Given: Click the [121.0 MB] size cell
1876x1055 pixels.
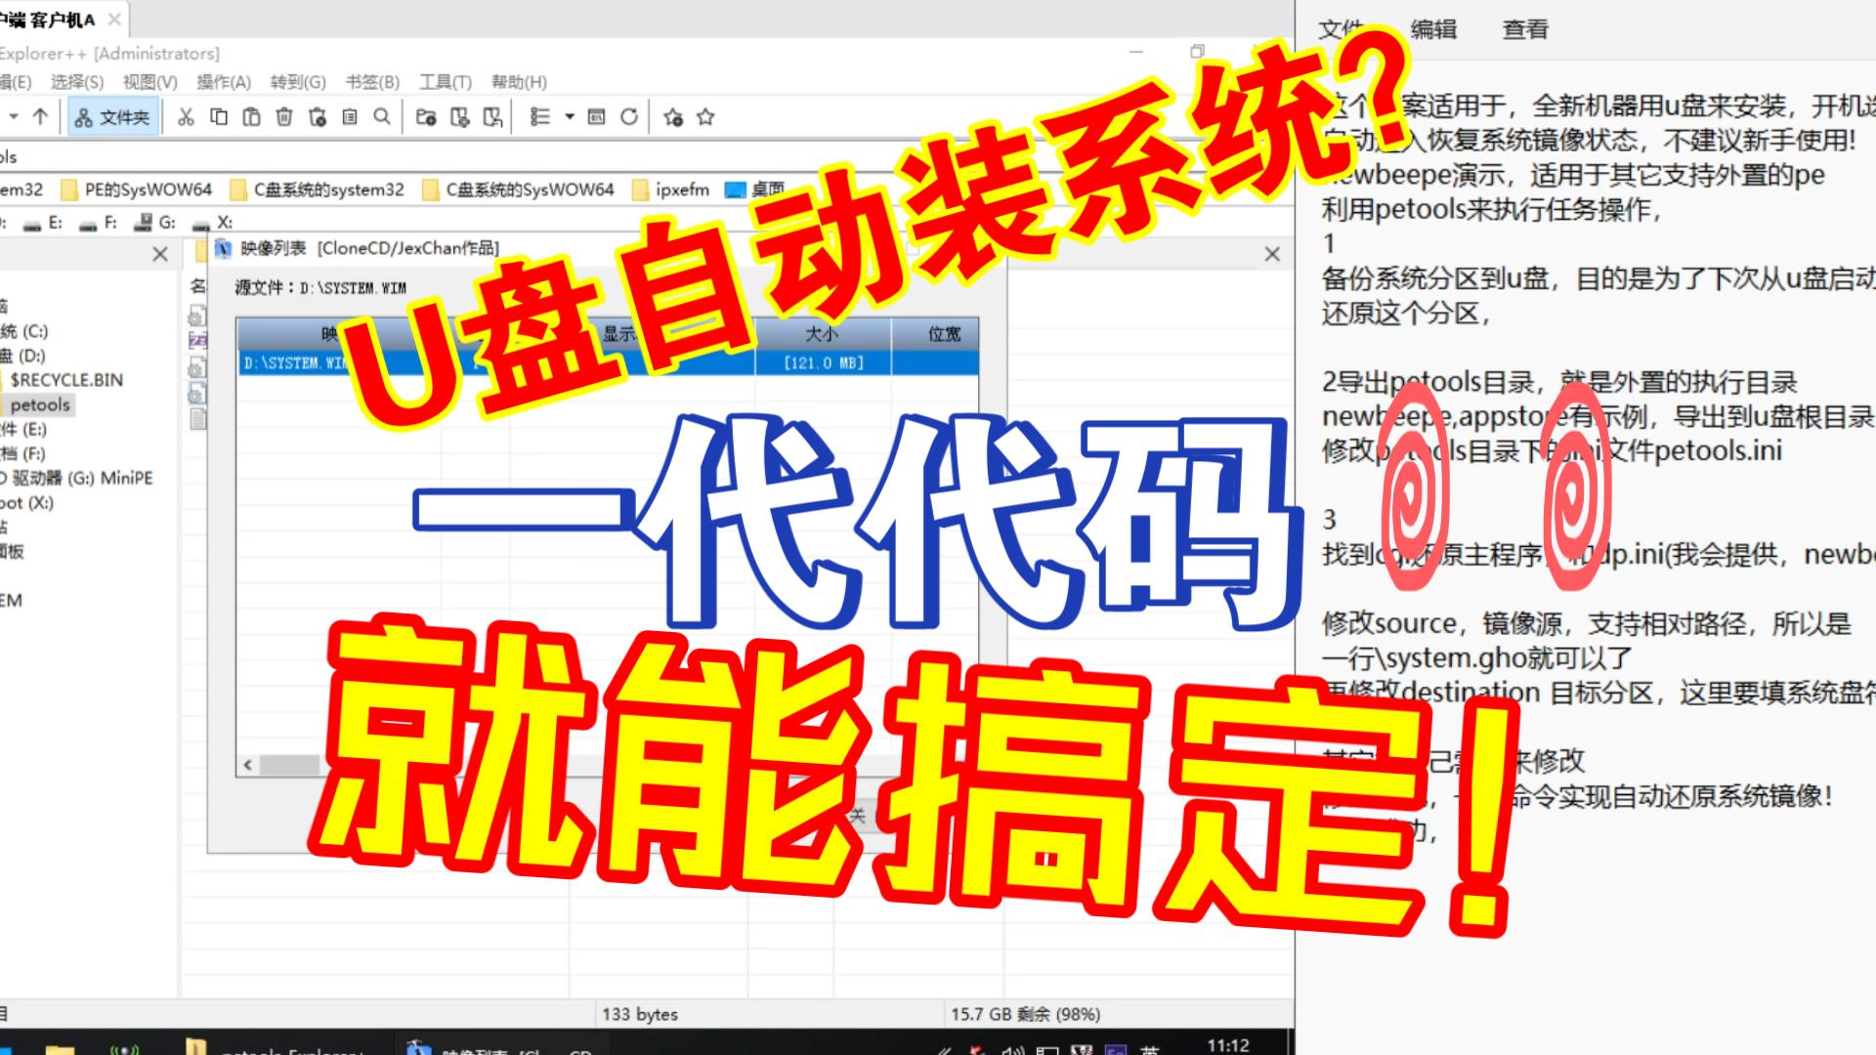Looking at the screenshot, I should pyautogui.click(x=823, y=362).
